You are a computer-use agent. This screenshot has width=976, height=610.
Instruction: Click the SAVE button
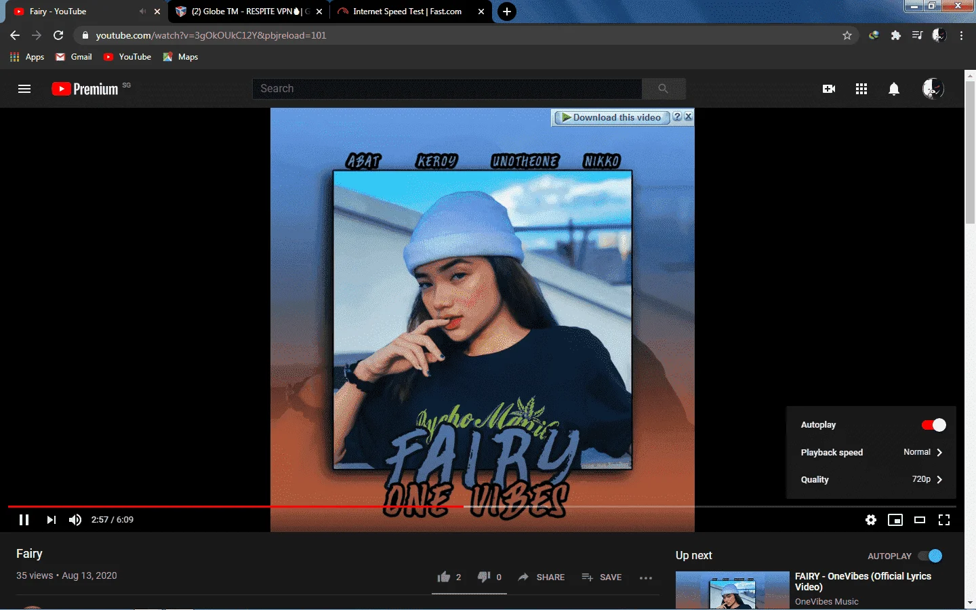click(x=602, y=577)
